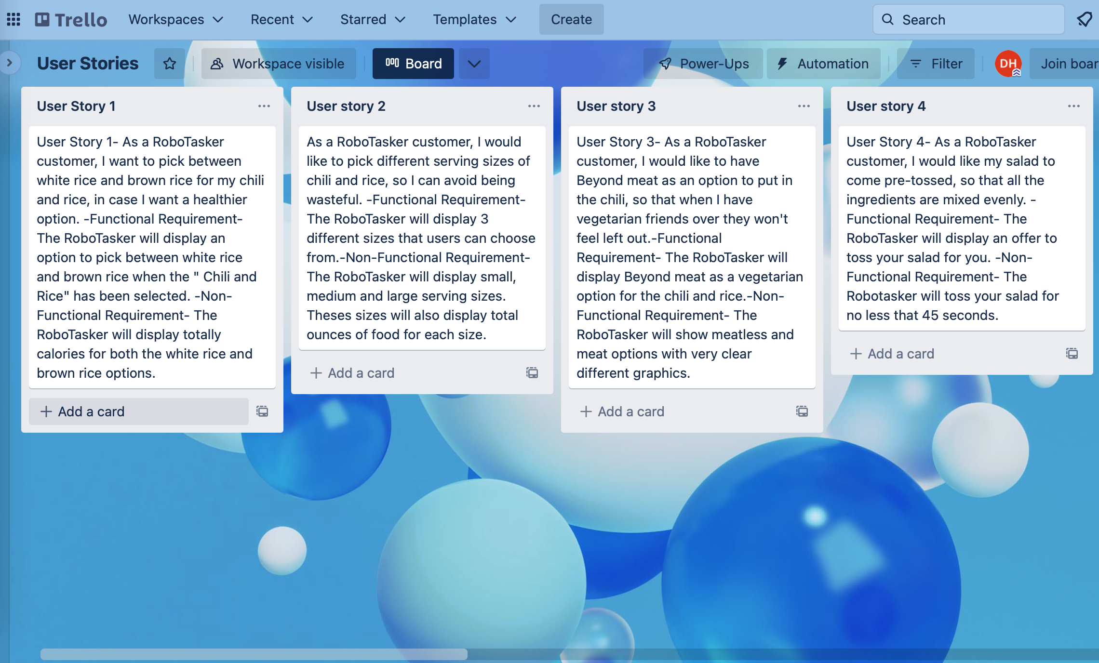Open the Automation menu
Screen dimensions: 1099x663
point(823,63)
